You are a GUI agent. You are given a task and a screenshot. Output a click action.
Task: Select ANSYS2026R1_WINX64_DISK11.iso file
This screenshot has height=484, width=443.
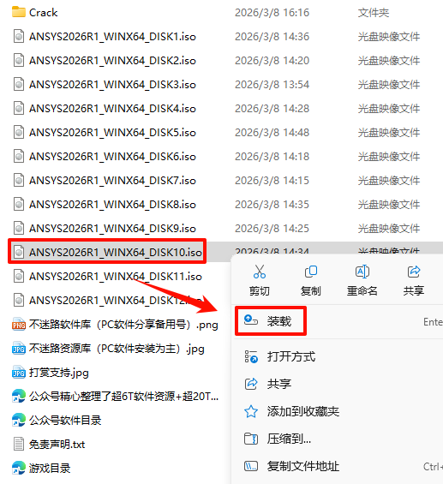tap(116, 276)
